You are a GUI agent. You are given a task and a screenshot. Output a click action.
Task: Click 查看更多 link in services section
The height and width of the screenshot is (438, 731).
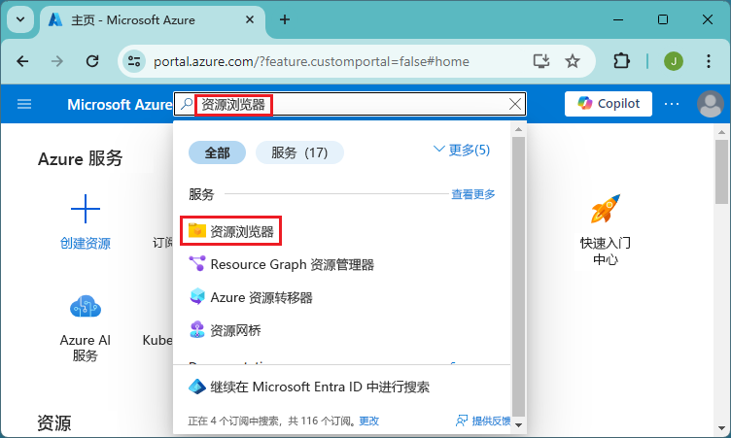coord(473,194)
